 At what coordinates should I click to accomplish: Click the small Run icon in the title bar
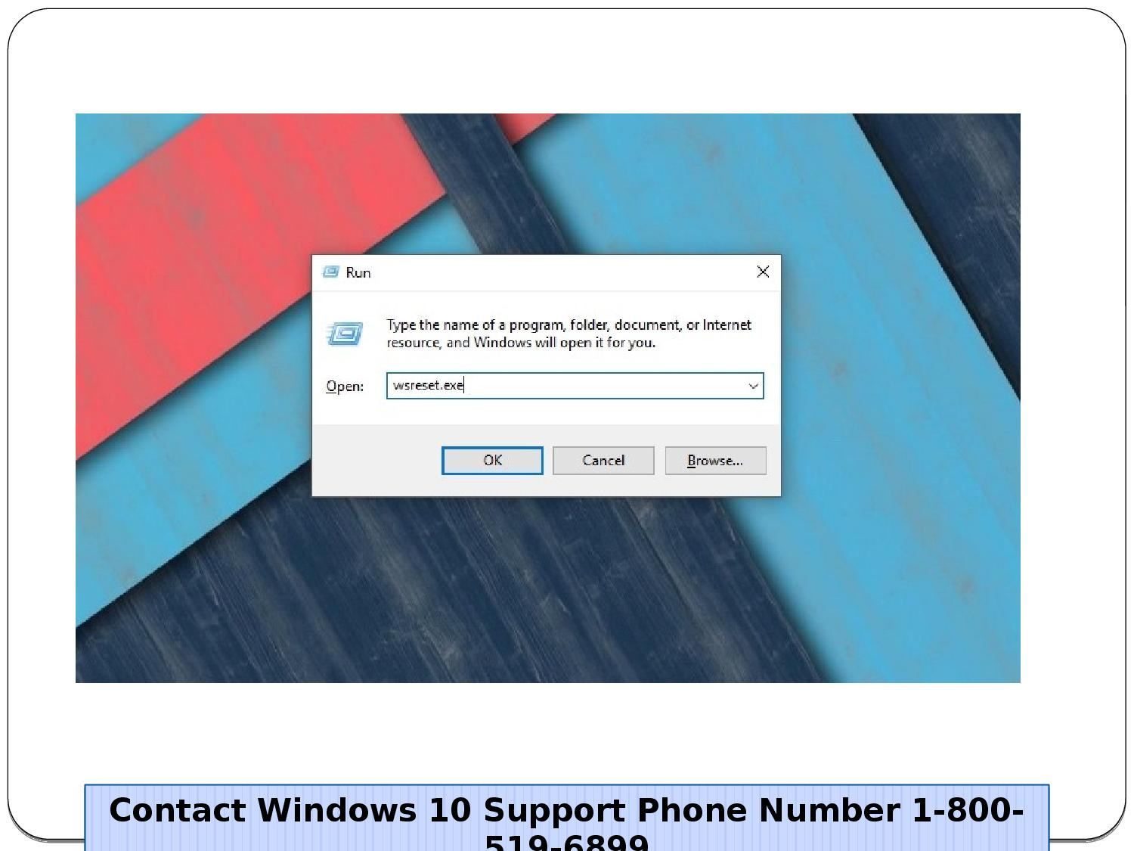coord(330,272)
